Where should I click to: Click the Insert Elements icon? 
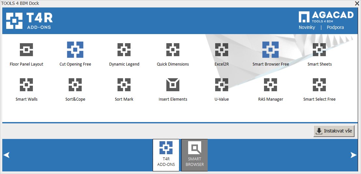(173, 85)
